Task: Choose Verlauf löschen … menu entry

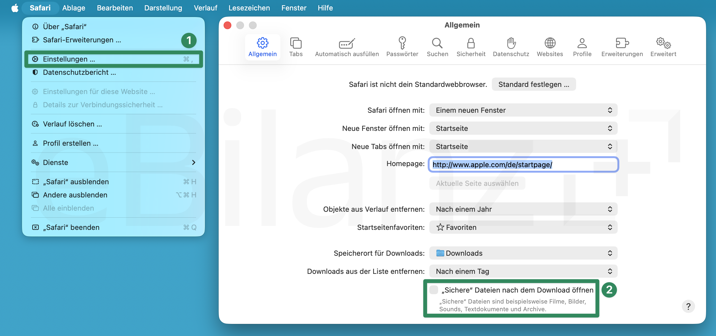Action: [x=113, y=124]
